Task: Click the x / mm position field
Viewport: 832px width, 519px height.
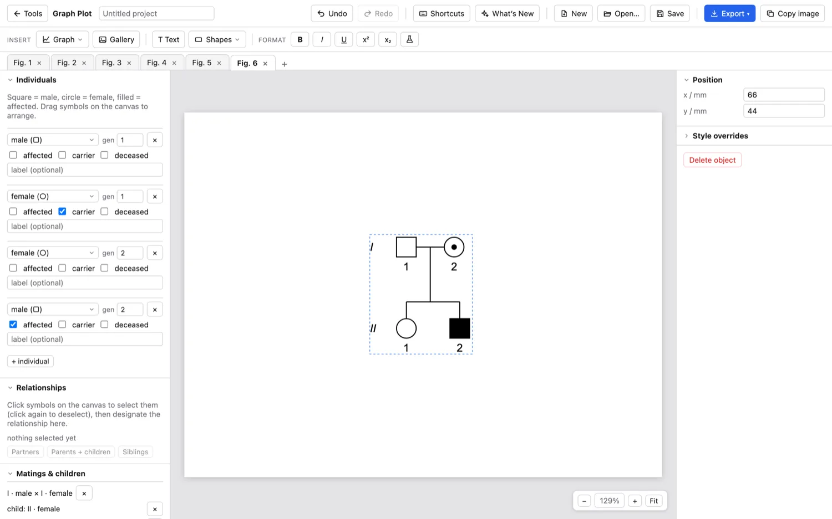Action: coord(784,95)
